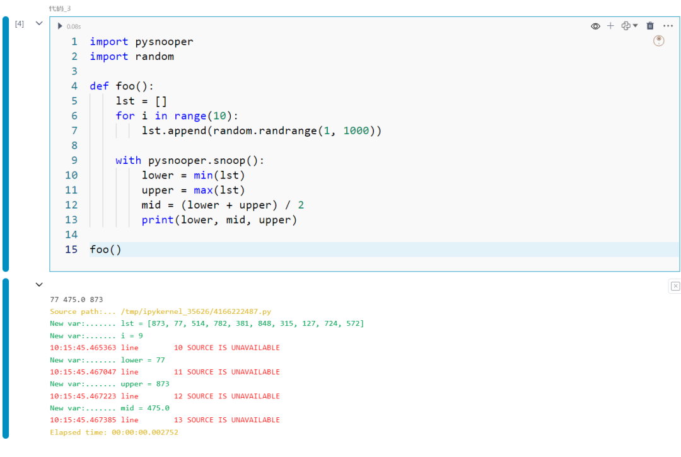Collapse the output area with its chevron
The image size is (681, 457).
pos(39,285)
